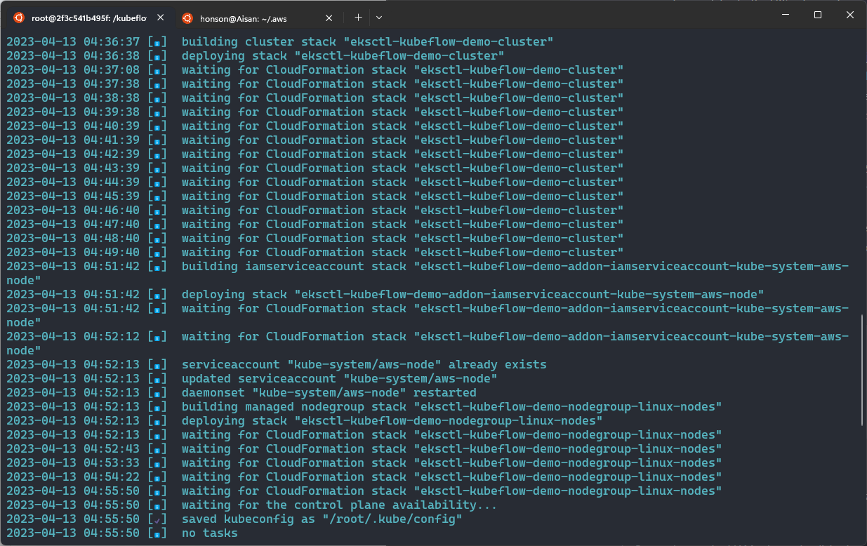Click daemonset "kube-system/aws-node" restarted line

[329, 393]
